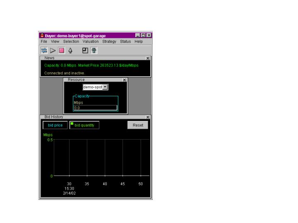298x223 pixels.
Task: Expand the demo-spot resource dropdown
Action: click(105, 87)
